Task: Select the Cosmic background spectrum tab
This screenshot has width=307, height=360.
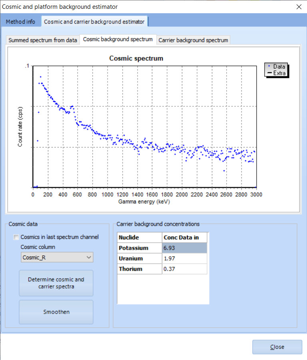Action: click(x=118, y=39)
